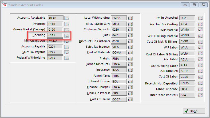The image size is (210, 118).
Task: Select the Customer Deposits field 0260
Action: point(119,30)
